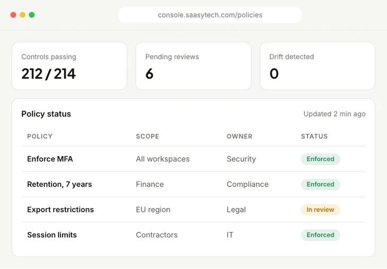Click the All workspaces scope cell
This screenshot has height=269, width=387.
pyautogui.click(x=163, y=159)
